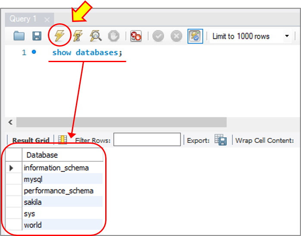Click the result grid columns icon

click(63, 140)
